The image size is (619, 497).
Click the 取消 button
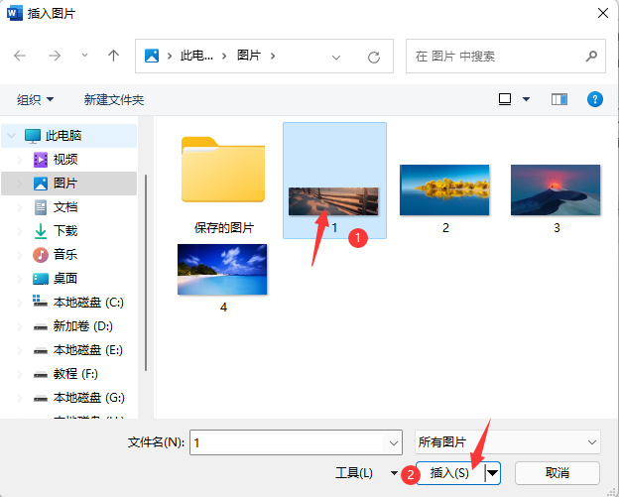pos(557,473)
